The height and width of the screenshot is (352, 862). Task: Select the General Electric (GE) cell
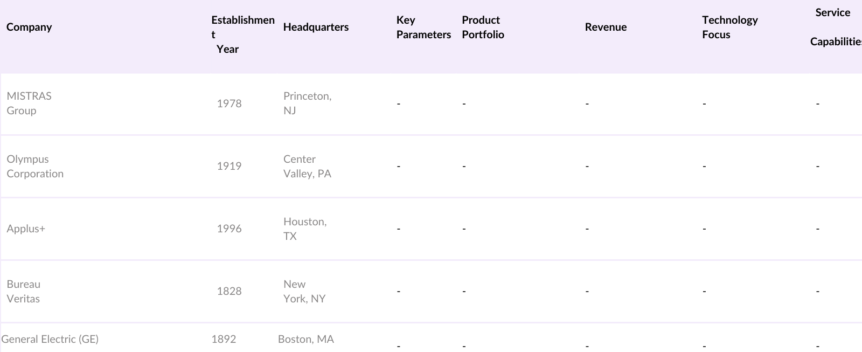pos(50,339)
